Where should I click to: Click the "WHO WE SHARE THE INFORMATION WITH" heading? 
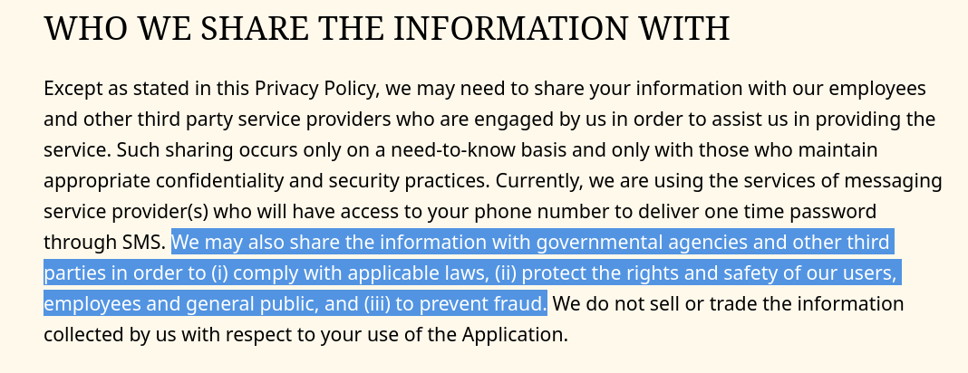tap(387, 29)
